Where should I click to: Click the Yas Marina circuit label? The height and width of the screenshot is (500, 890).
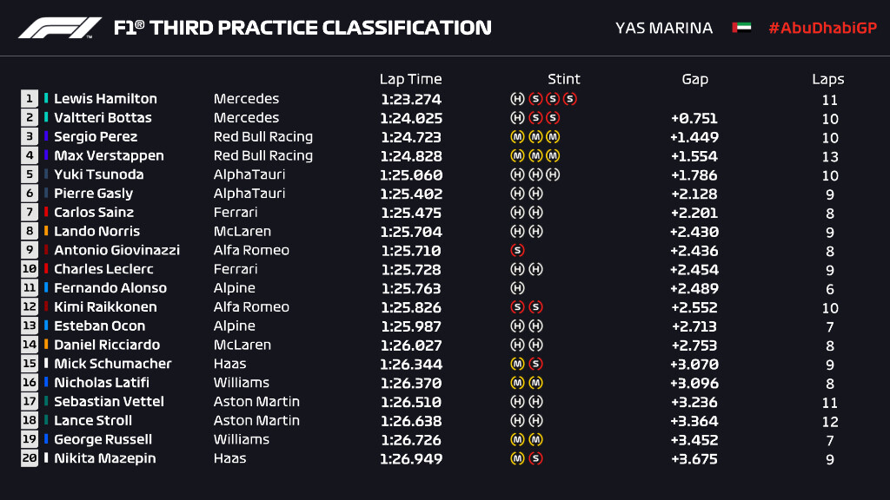coord(664,28)
